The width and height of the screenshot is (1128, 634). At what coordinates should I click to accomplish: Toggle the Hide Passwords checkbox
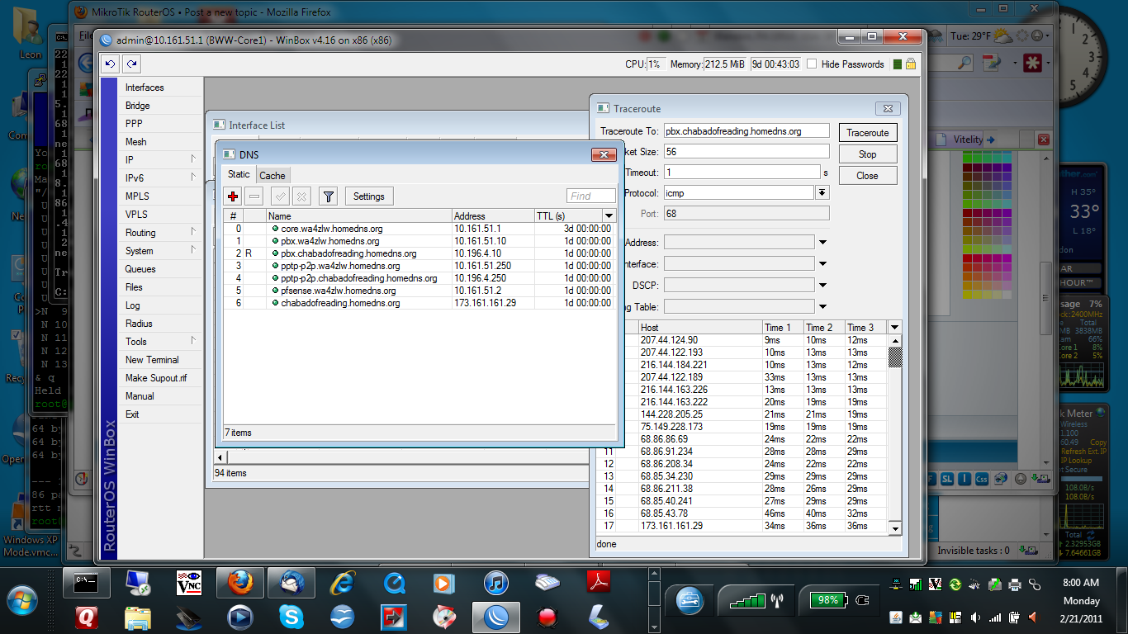tap(812, 64)
